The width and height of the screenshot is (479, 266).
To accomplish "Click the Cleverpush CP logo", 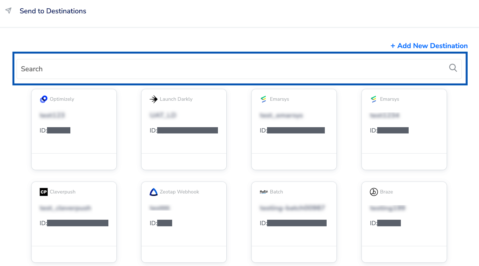I will tap(44, 192).
